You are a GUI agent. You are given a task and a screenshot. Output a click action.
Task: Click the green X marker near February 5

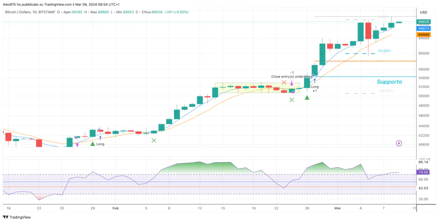pyautogui.click(x=154, y=140)
